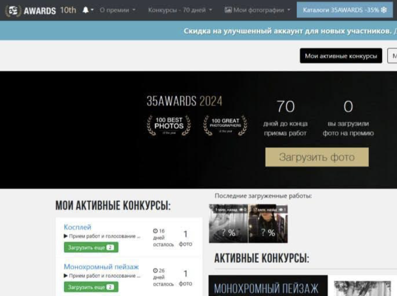Expand the Конкурсы - 70 дней dropdown
The image size is (397, 296).
click(x=180, y=10)
